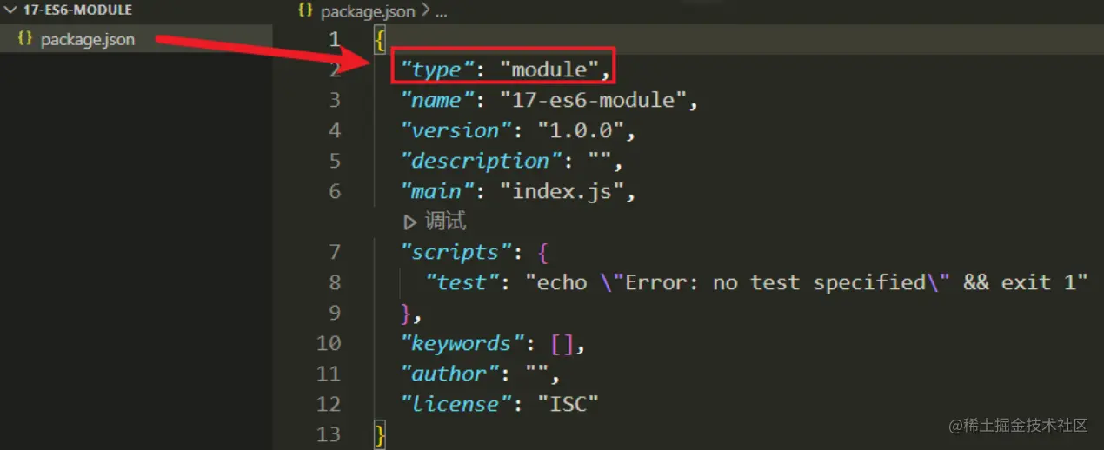The height and width of the screenshot is (450, 1104).
Task: Click the 调试 debug CodeLens link
Action: (445, 221)
